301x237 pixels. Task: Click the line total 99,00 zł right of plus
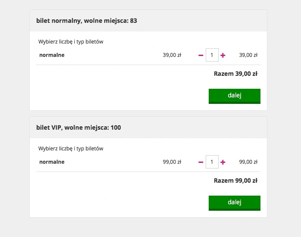(x=248, y=162)
